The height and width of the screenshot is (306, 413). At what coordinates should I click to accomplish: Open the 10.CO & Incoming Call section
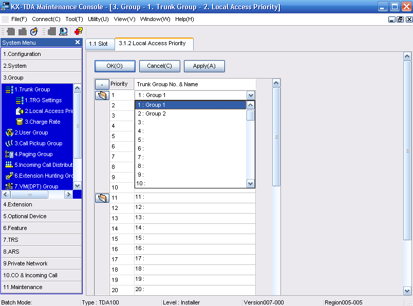point(42,276)
